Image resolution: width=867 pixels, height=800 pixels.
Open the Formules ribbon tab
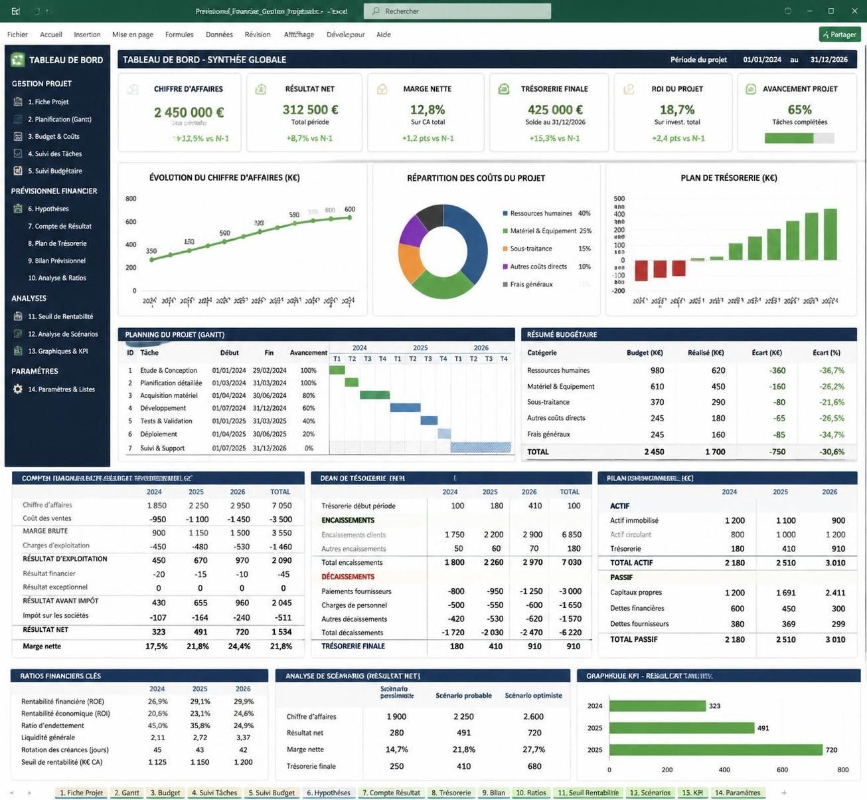[179, 35]
